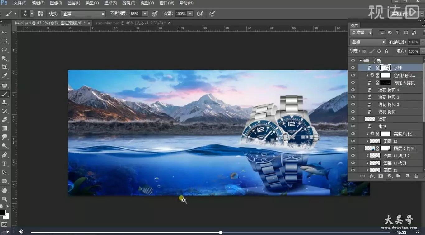Toggle pressure for size in options bar
Viewport: 425px width, 235px height.
pyautogui.click(x=212, y=14)
